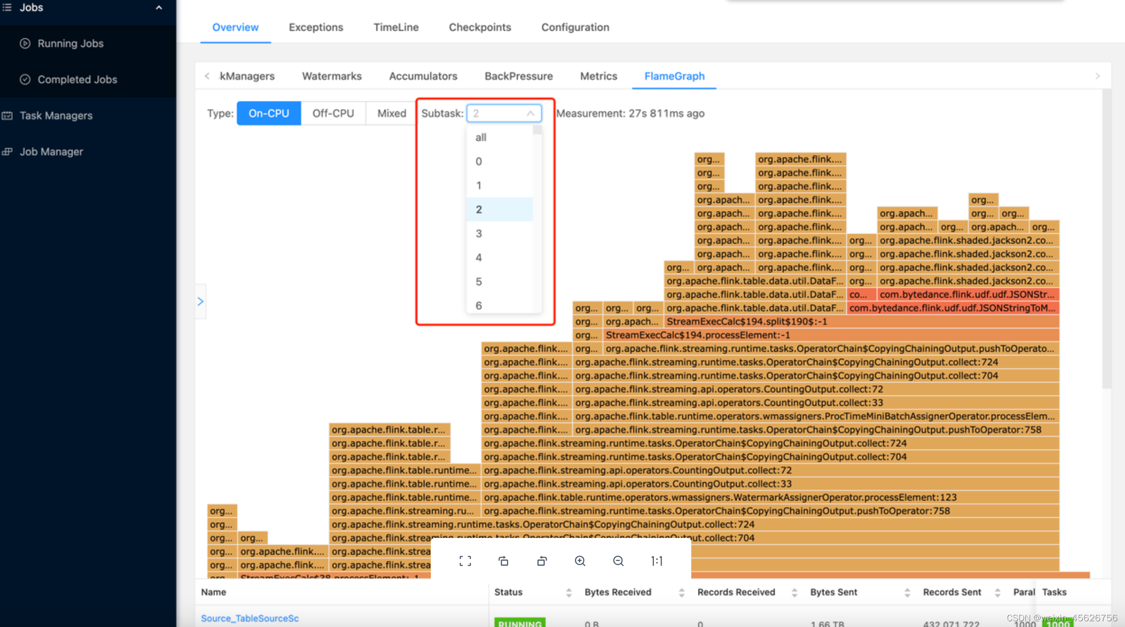Click the Metrics panel icon
Screen dimensions: 1125x627
click(598, 76)
